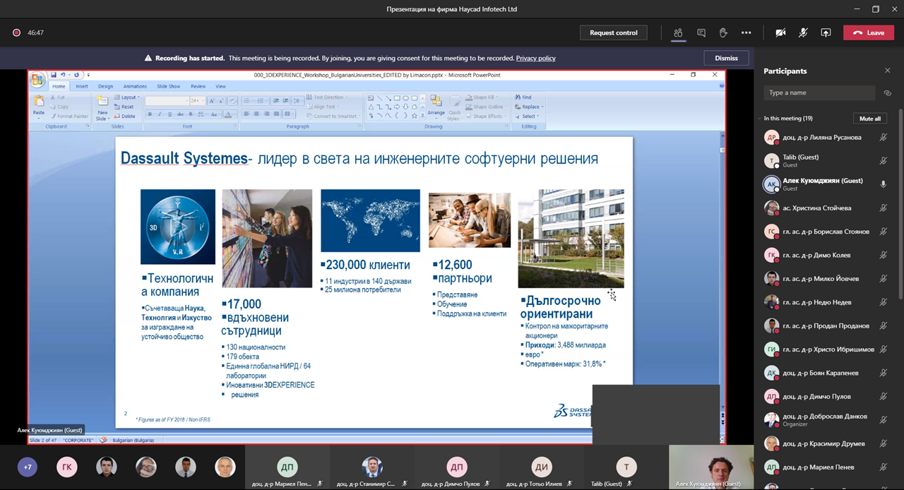Click mic icon next to Talib (Guest)

pyautogui.click(x=883, y=161)
